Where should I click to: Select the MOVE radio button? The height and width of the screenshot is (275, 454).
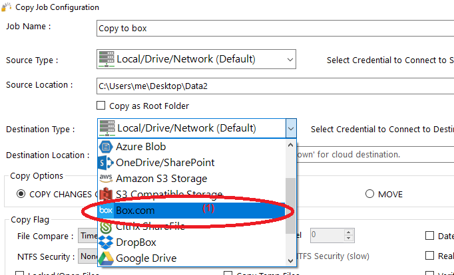click(369, 194)
